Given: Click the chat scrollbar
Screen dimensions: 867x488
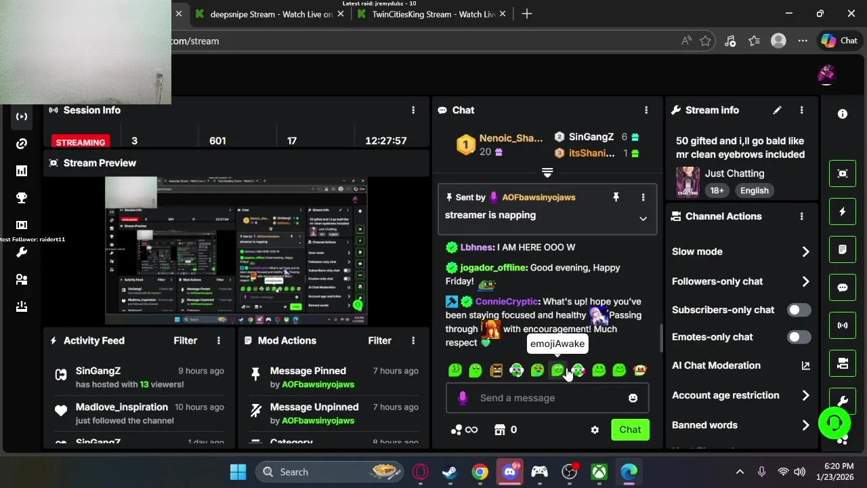Looking at the screenshot, I should [x=661, y=338].
